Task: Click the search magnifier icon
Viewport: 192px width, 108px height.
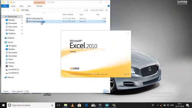Action: [106, 10]
